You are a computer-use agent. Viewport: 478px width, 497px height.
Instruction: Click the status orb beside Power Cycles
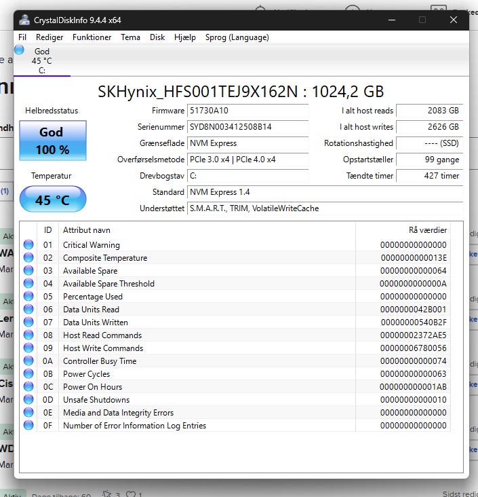click(x=28, y=374)
